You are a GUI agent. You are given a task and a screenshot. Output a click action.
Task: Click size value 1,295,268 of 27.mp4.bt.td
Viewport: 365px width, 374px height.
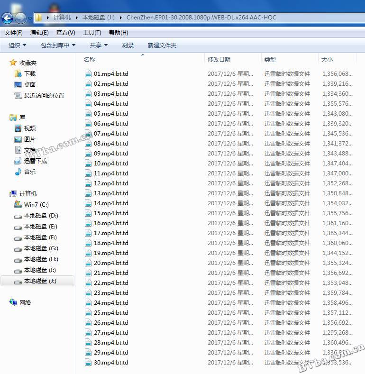click(x=338, y=332)
